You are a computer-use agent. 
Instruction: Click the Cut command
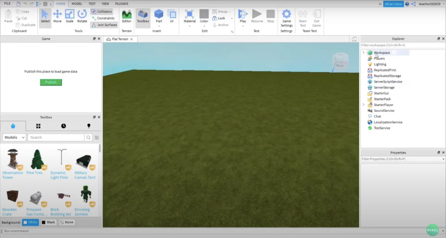click(21, 18)
